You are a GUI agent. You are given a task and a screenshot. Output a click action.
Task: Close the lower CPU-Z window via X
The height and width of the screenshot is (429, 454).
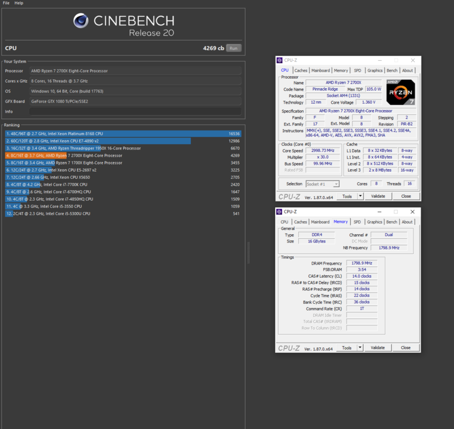[413, 212]
